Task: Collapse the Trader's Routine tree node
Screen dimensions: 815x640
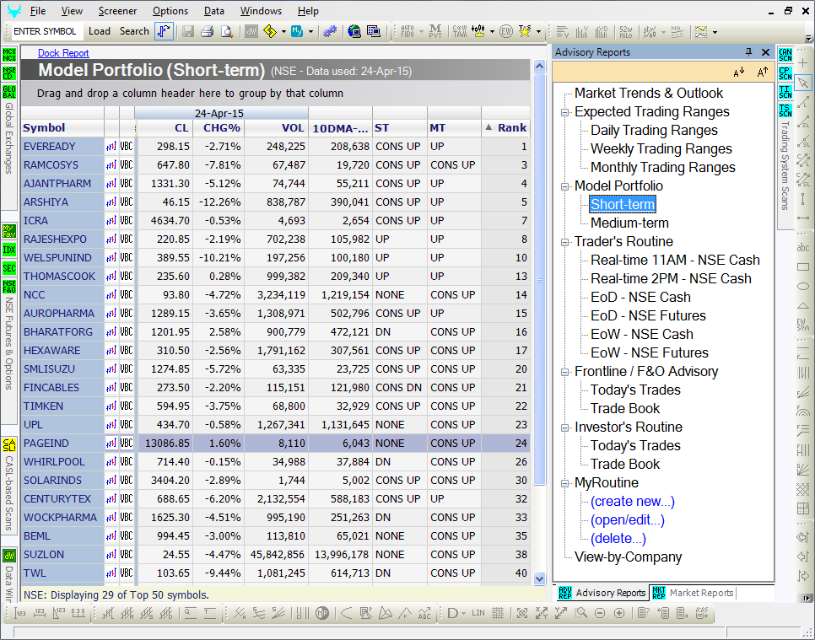Action: click(565, 241)
